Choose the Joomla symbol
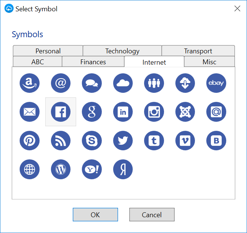Screen dimensions: 247x233 pos(185,112)
